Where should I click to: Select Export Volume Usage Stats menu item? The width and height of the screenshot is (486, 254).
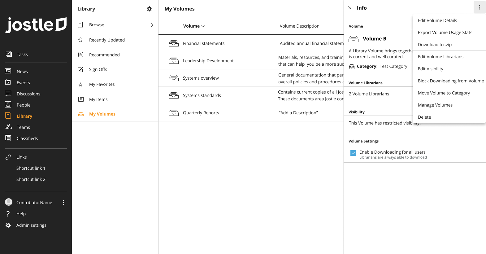coord(445,33)
